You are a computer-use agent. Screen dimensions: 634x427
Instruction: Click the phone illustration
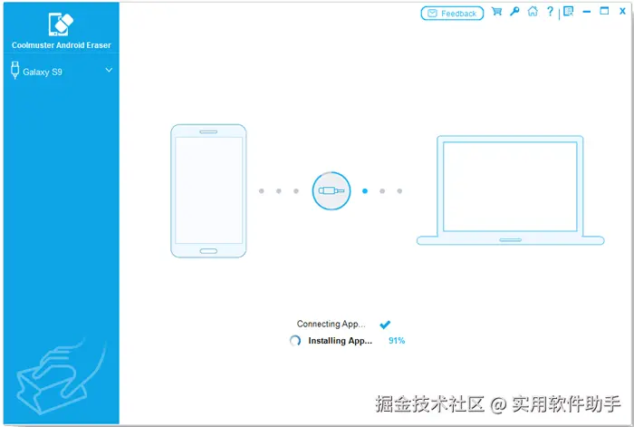[208, 190]
